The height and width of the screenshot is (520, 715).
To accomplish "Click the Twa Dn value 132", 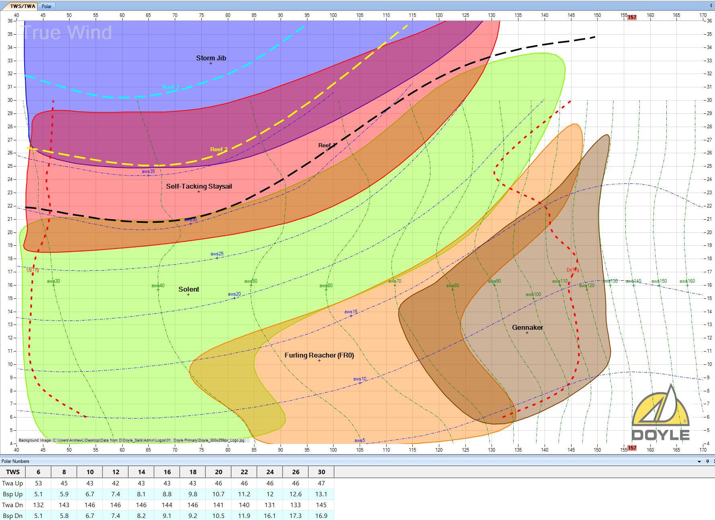I will [x=39, y=505].
